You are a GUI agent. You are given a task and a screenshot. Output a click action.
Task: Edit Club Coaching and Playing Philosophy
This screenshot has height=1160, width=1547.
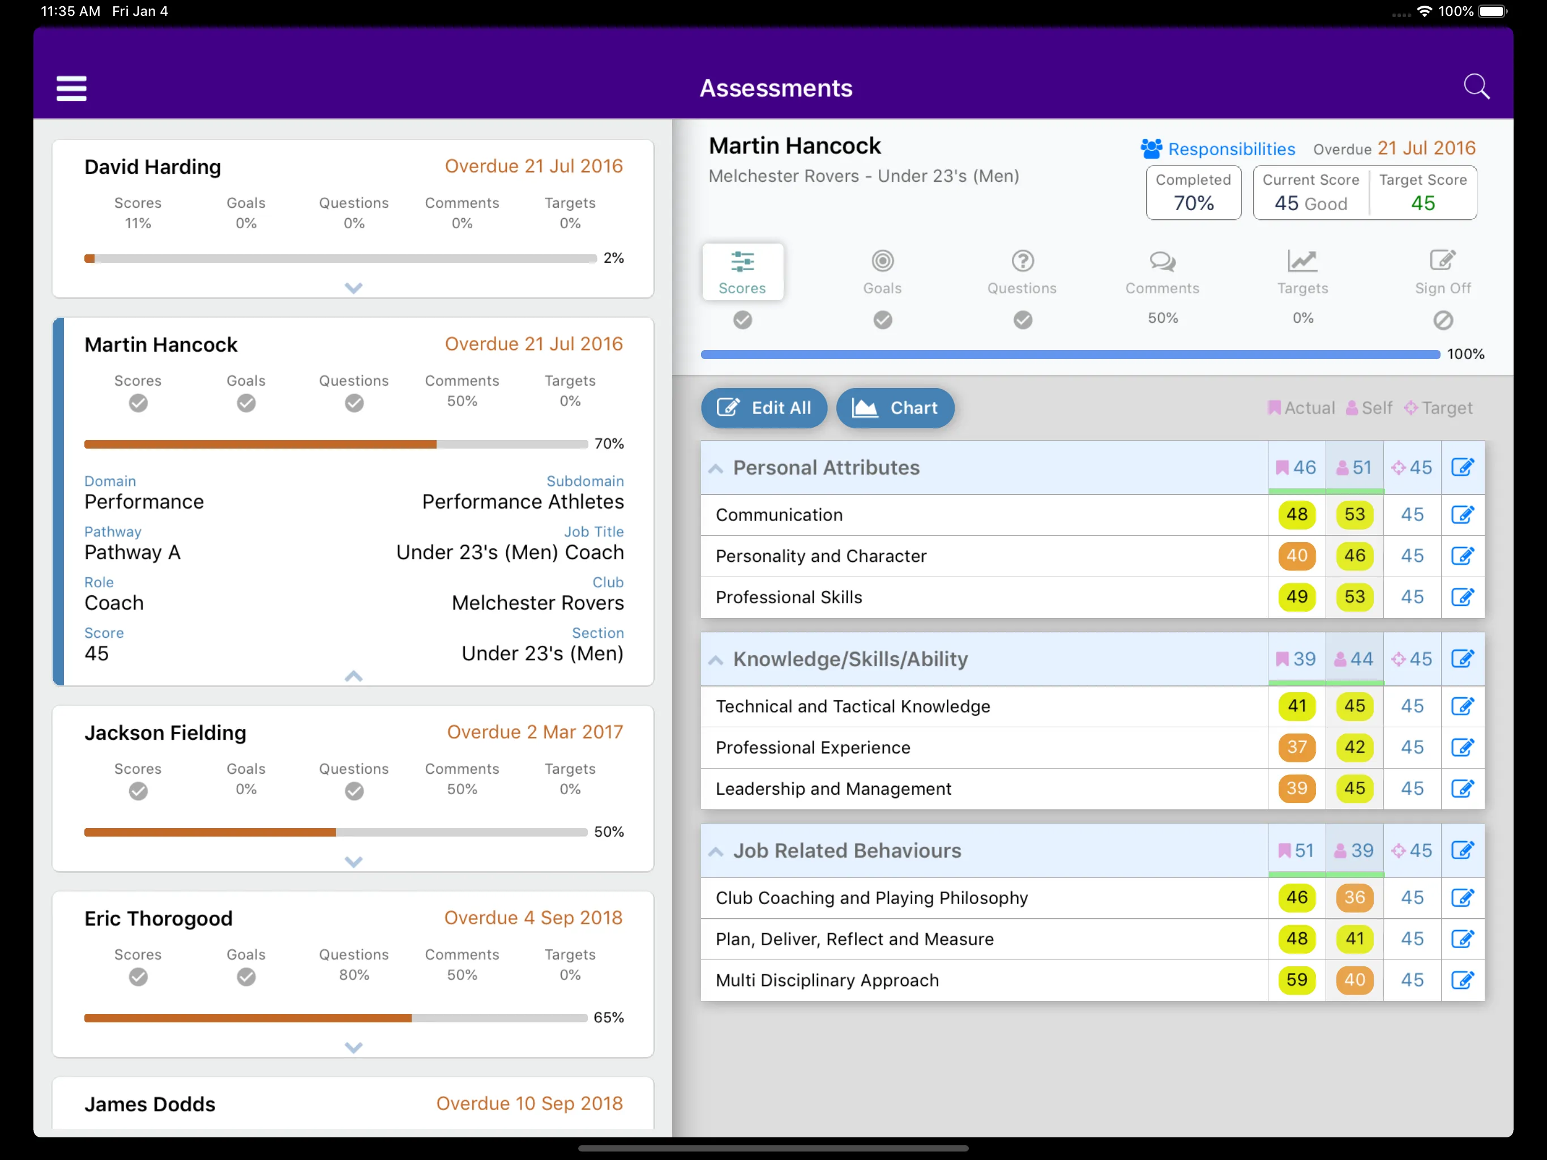click(x=1463, y=898)
